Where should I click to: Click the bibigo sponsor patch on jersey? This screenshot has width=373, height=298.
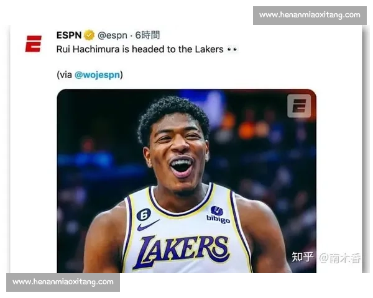pos(218,215)
